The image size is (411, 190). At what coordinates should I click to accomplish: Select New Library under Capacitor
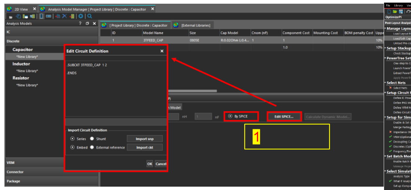[x=27, y=57]
